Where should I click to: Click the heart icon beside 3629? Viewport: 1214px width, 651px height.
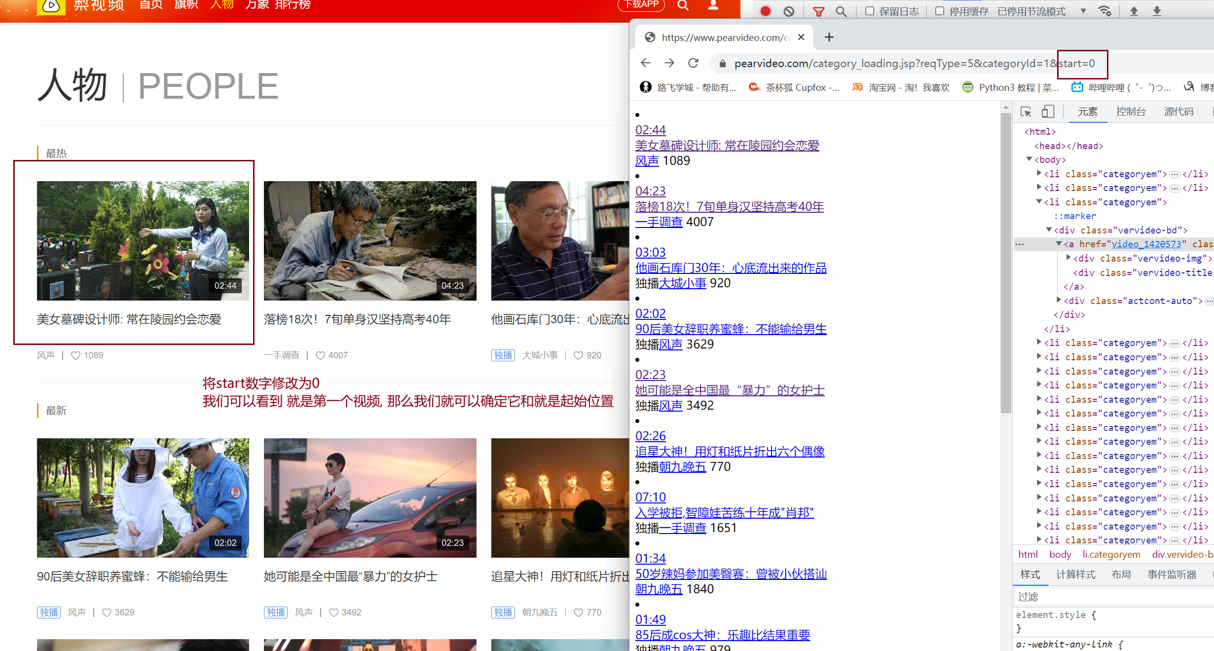pyautogui.click(x=107, y=613)
